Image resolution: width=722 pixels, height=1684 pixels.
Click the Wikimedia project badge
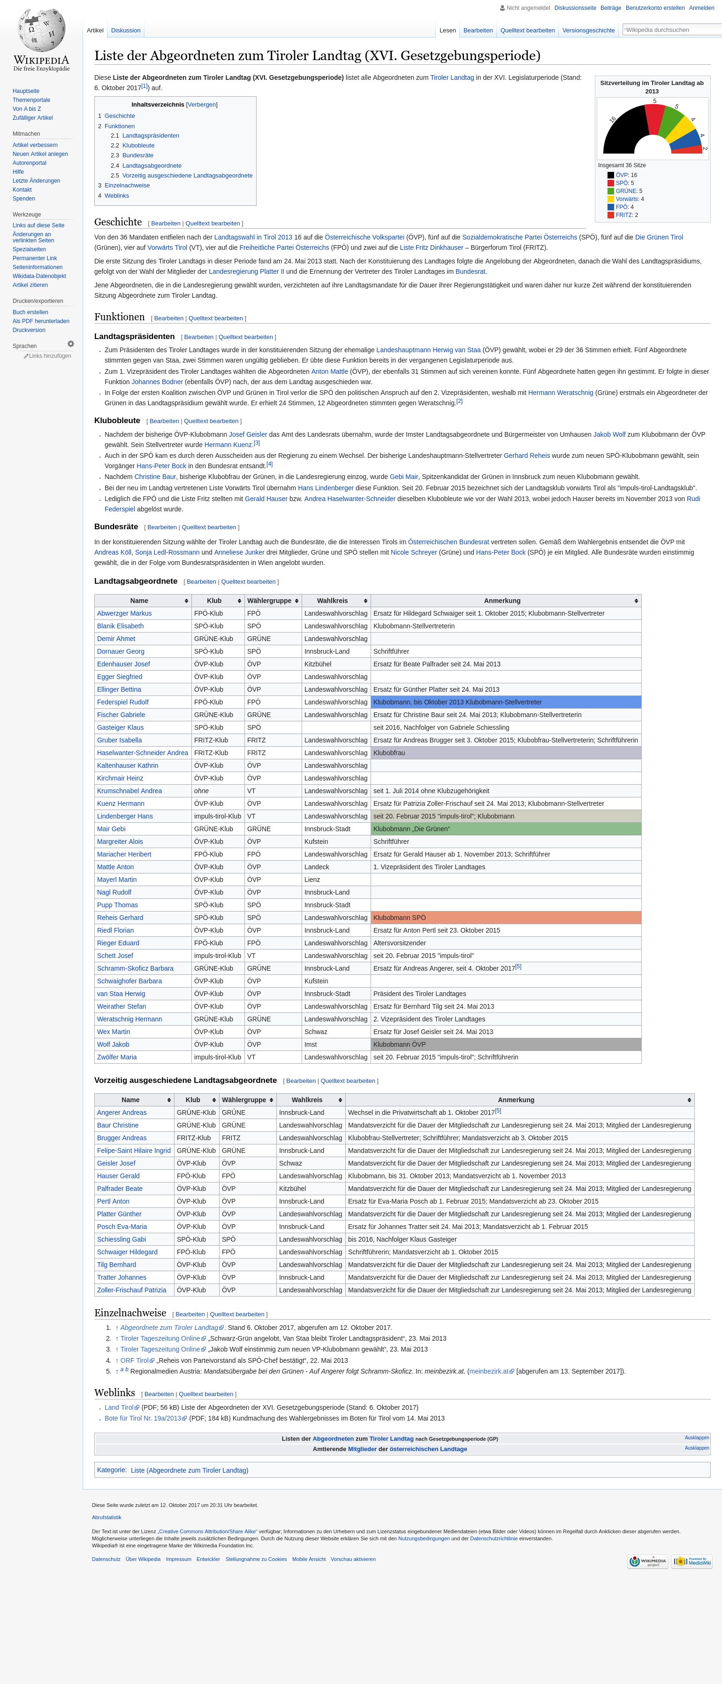(x=647, y=1562)
